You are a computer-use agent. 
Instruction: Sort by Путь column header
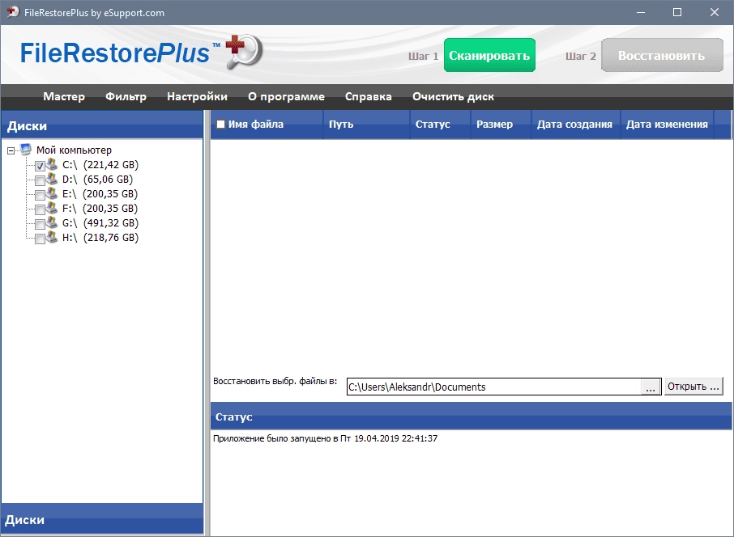click(366, 125)
